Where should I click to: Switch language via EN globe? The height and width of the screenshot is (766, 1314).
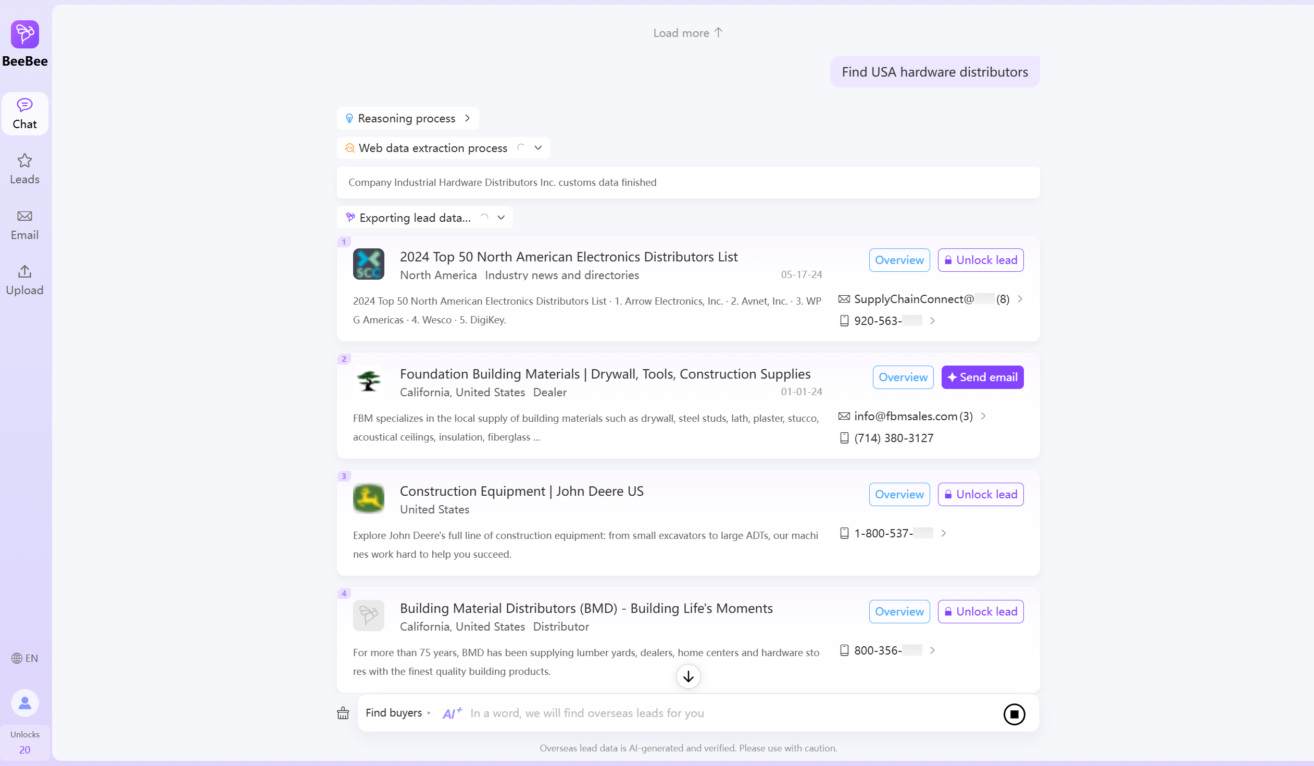pos(24,658)
